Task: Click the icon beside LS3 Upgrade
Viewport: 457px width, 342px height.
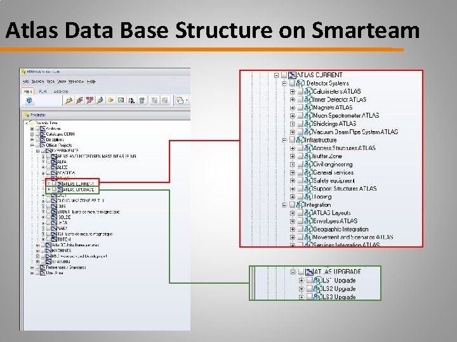Action: (x=318, y=296)
